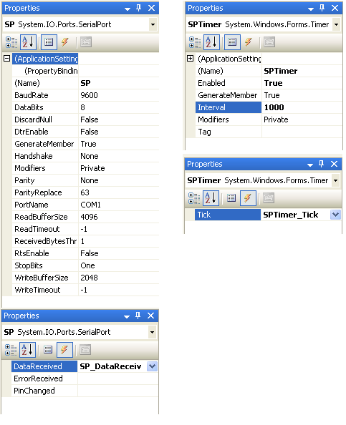The image size is (346, 425).
Task: Click the PortName value COM1
Action: pyautogui.click(x=91, y=205)
